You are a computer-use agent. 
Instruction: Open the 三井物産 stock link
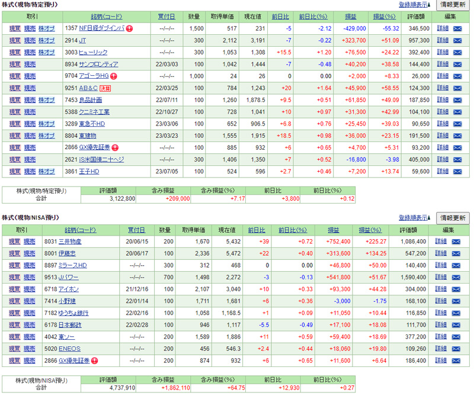click(x=70, y=242)
